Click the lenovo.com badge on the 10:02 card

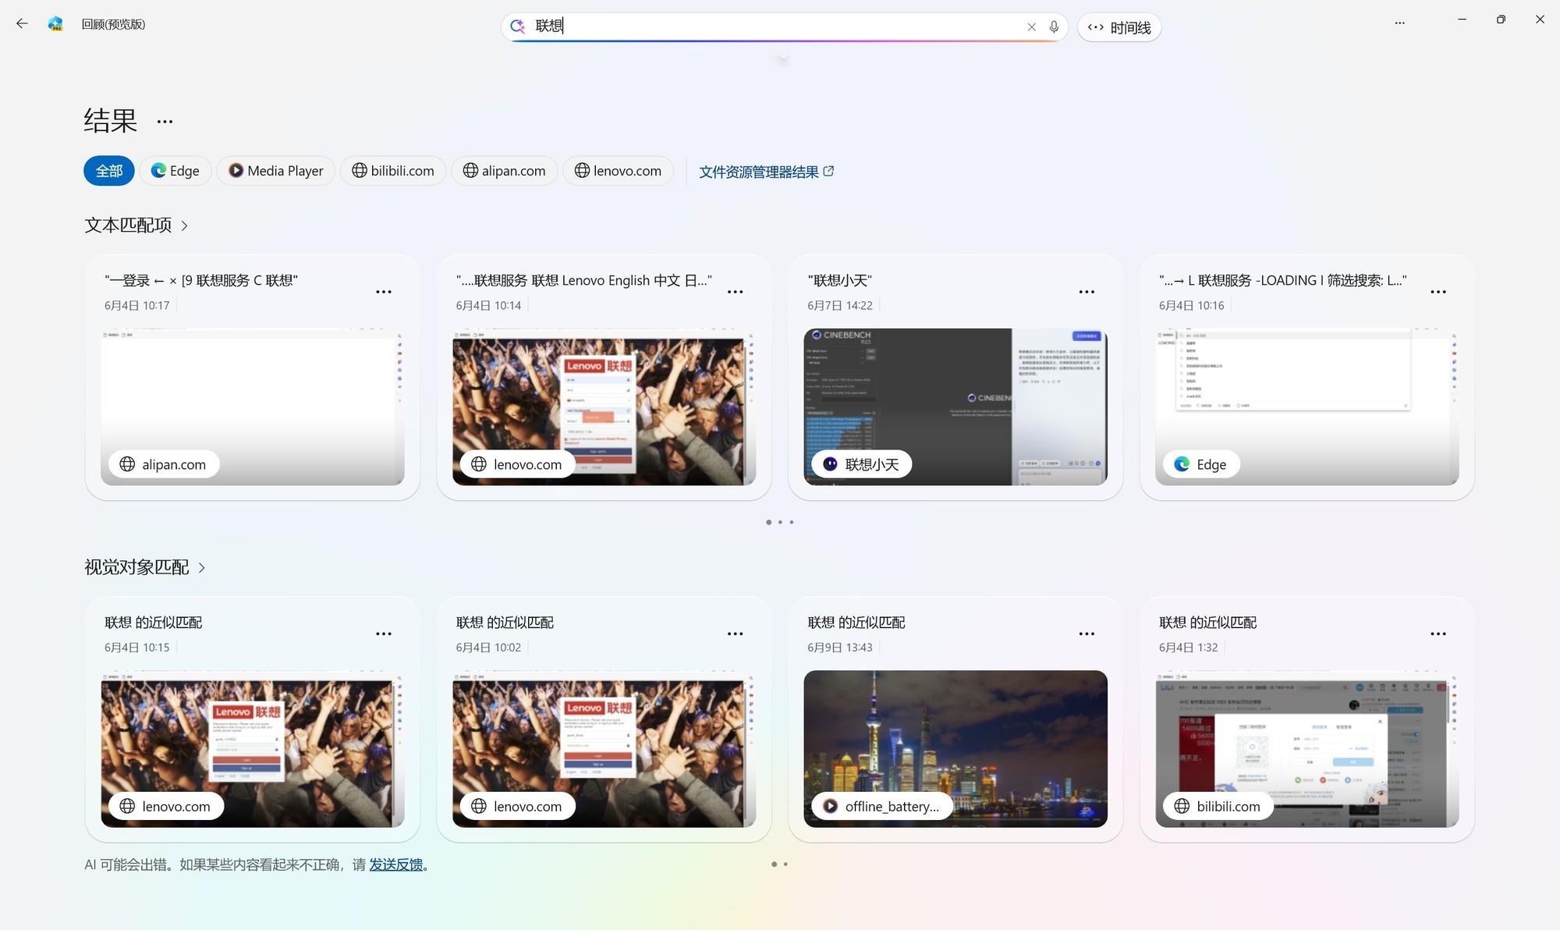pos(517,807)
